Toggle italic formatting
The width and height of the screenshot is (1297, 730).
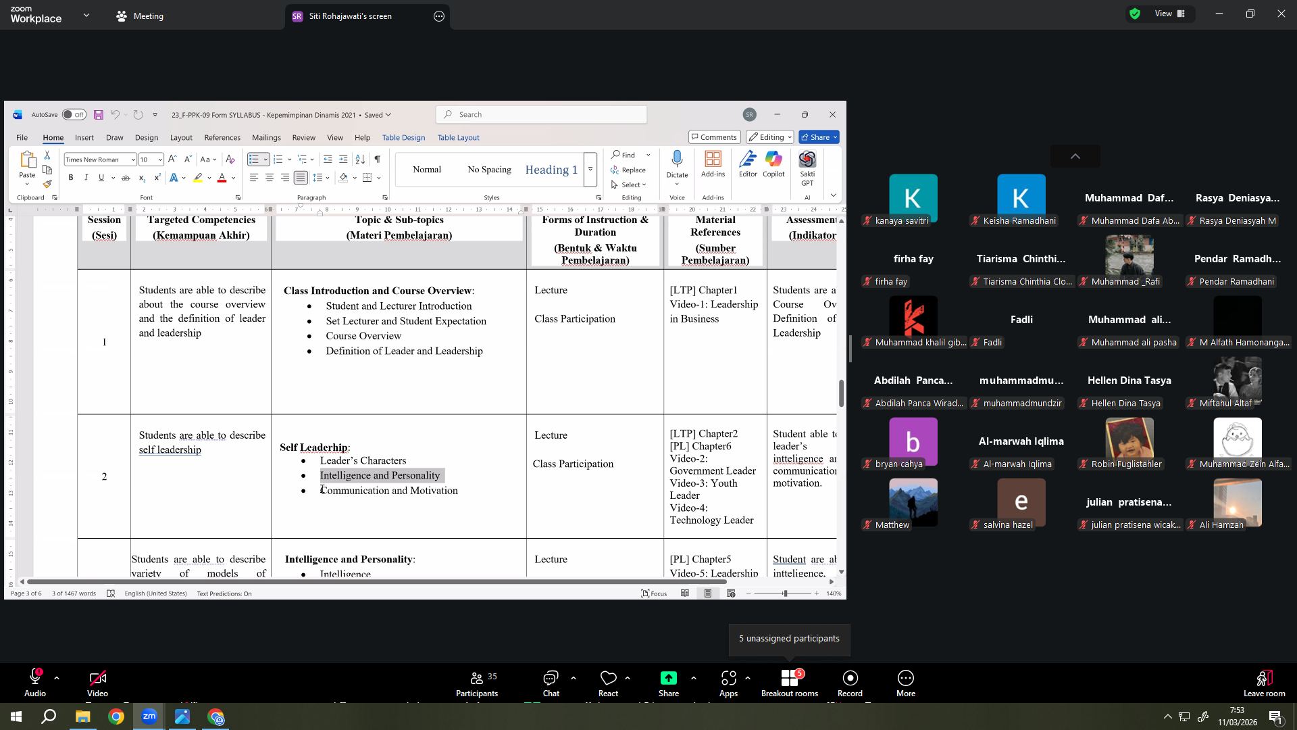click(x=86, y=178)
